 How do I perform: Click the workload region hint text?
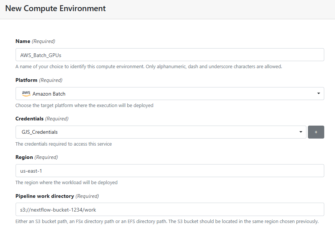click(66, 183)
